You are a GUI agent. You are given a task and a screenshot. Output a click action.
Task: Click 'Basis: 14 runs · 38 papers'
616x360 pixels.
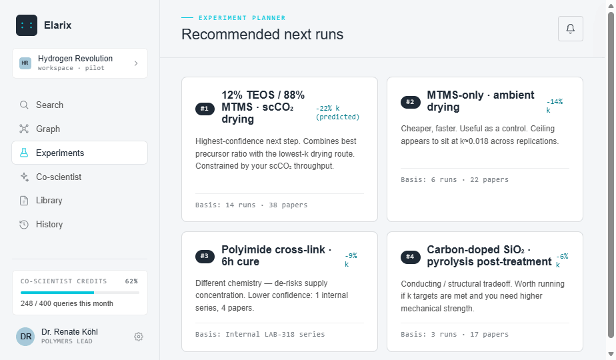(251, 205)
